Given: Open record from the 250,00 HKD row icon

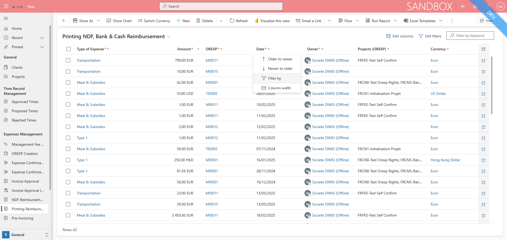Looking at the screenshot, I should click(x=483, y=160).
